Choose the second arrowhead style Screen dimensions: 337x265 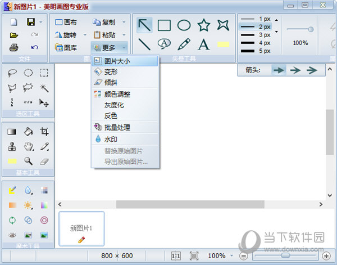[x=295, y=70]
